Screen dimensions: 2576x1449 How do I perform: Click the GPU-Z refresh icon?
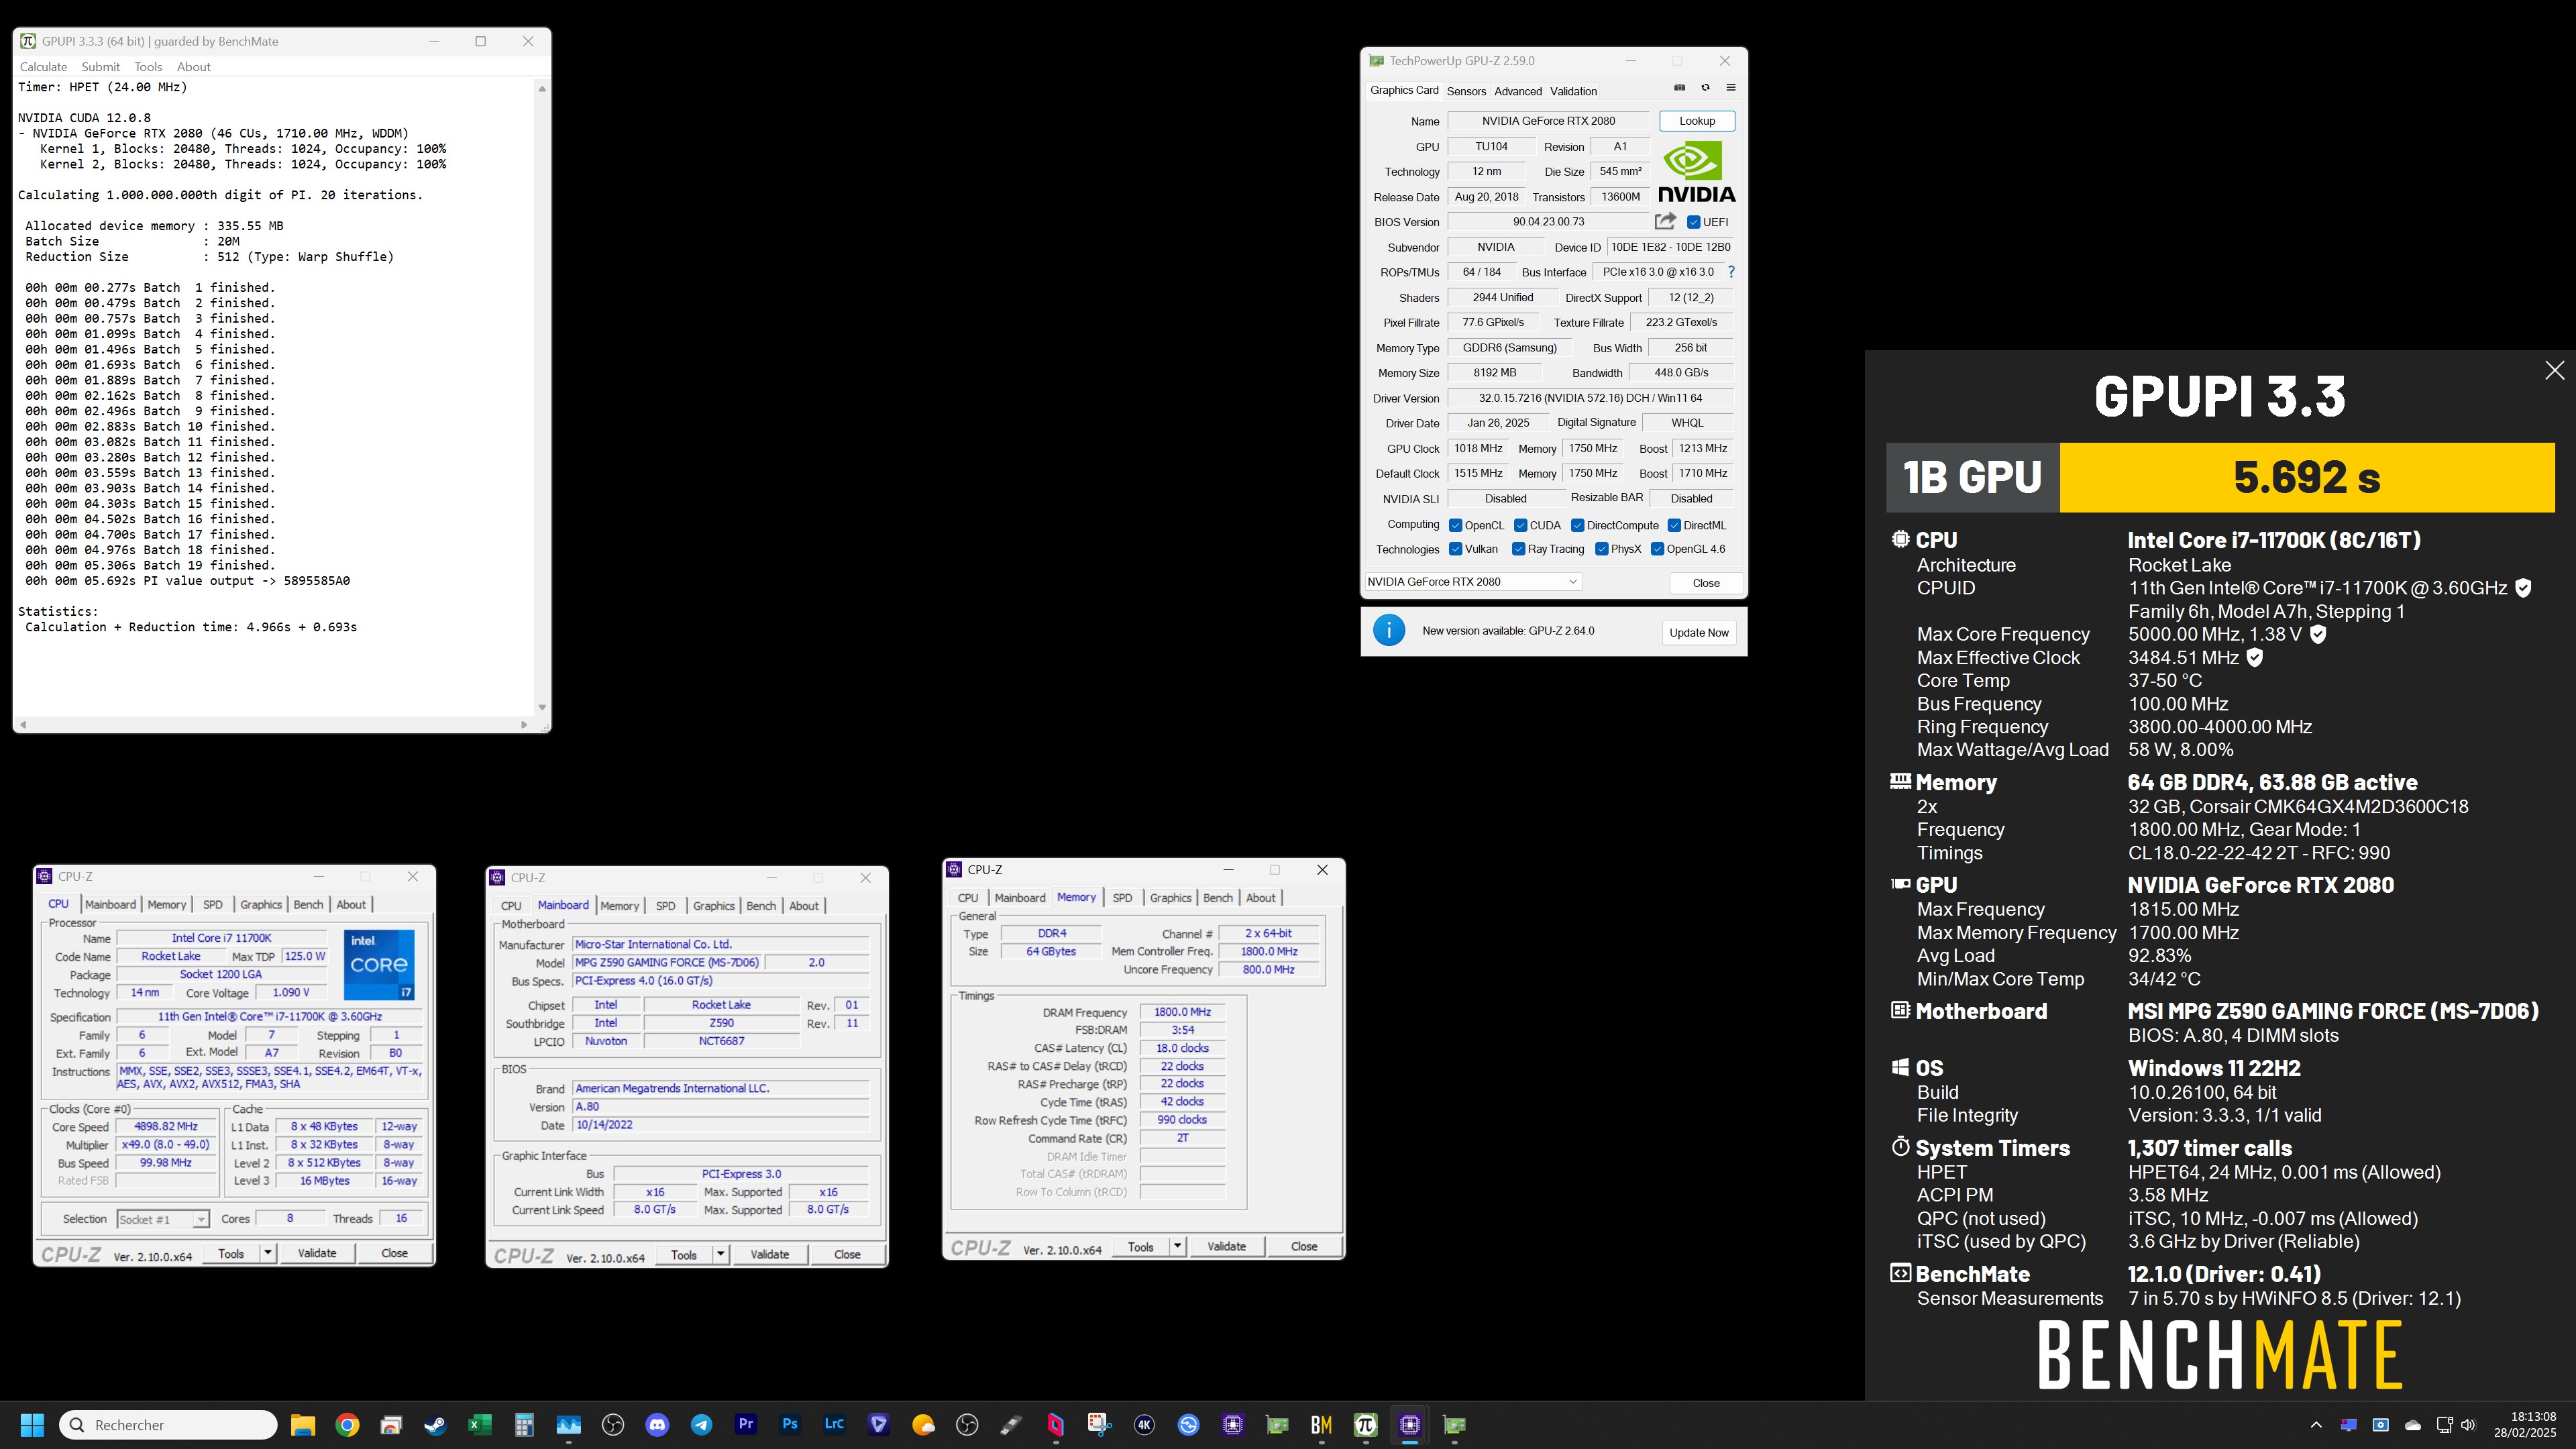[1706, 88]
